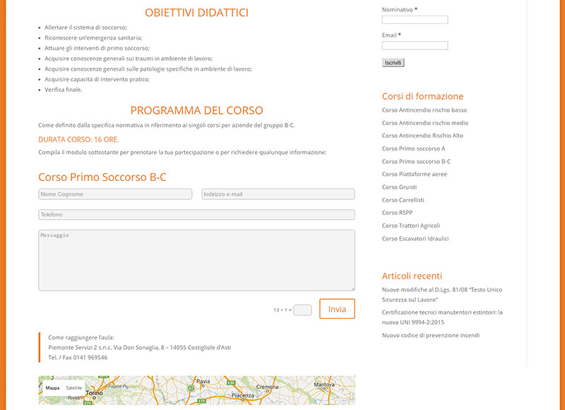Open article Nuovo codice di prevenzione incendi
565x410 pixels.
(x=431, y=335)
